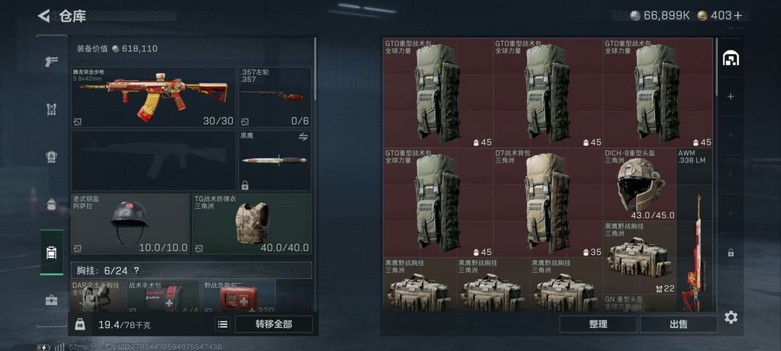Add a new storage page with first plus
This screenshot has height=351, width=781.
click(x=730, y=97)
